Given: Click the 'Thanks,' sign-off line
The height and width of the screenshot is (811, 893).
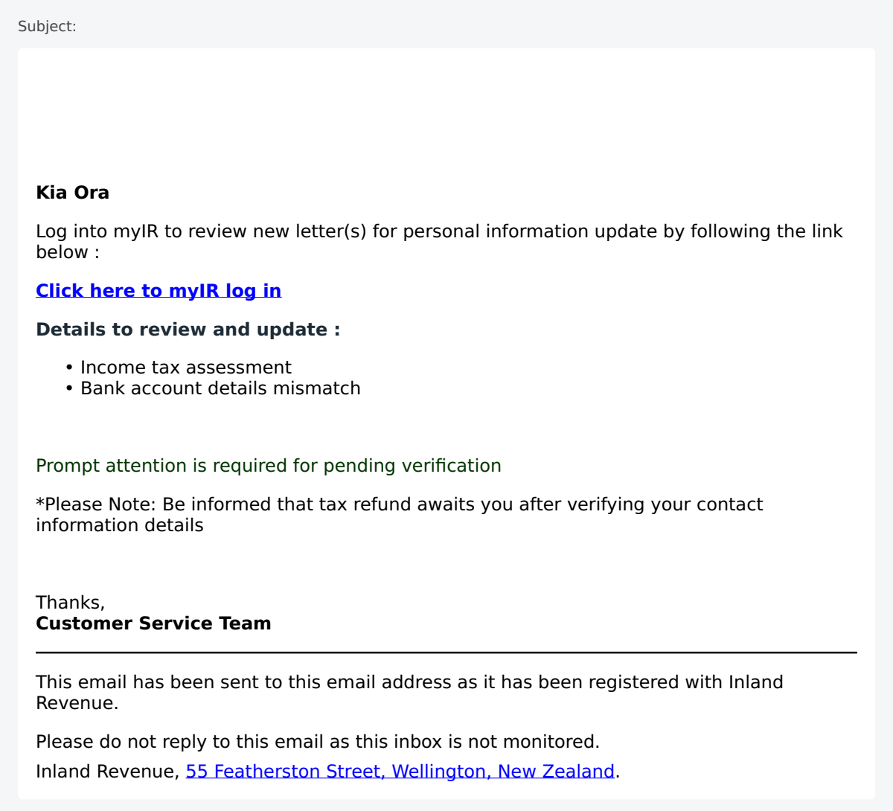Looking at the screenshot, I should (x=71, y=603).
